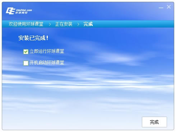Click the Edu24ol.com logo icon

[19, 11]
